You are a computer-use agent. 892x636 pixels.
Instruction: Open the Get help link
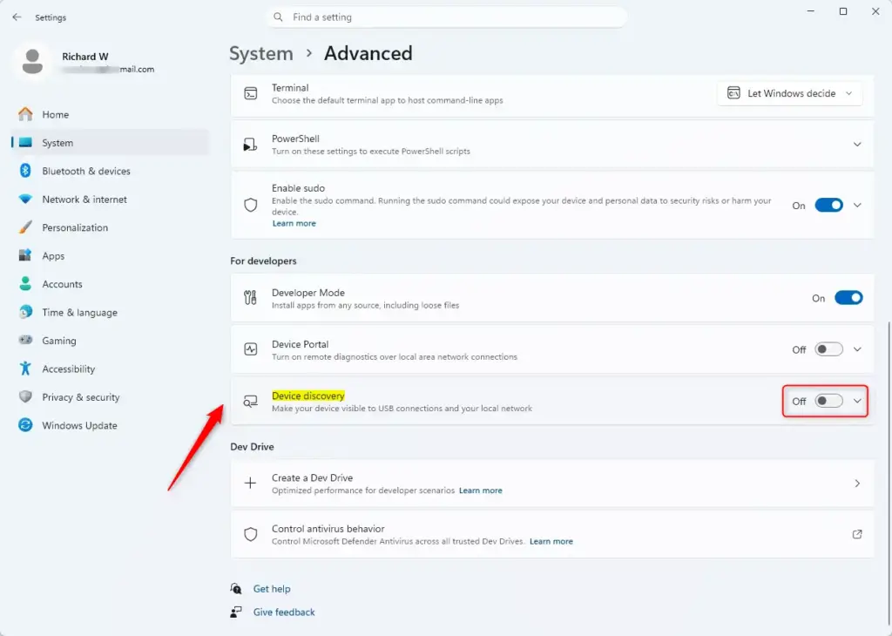click(x=272, y=589)
